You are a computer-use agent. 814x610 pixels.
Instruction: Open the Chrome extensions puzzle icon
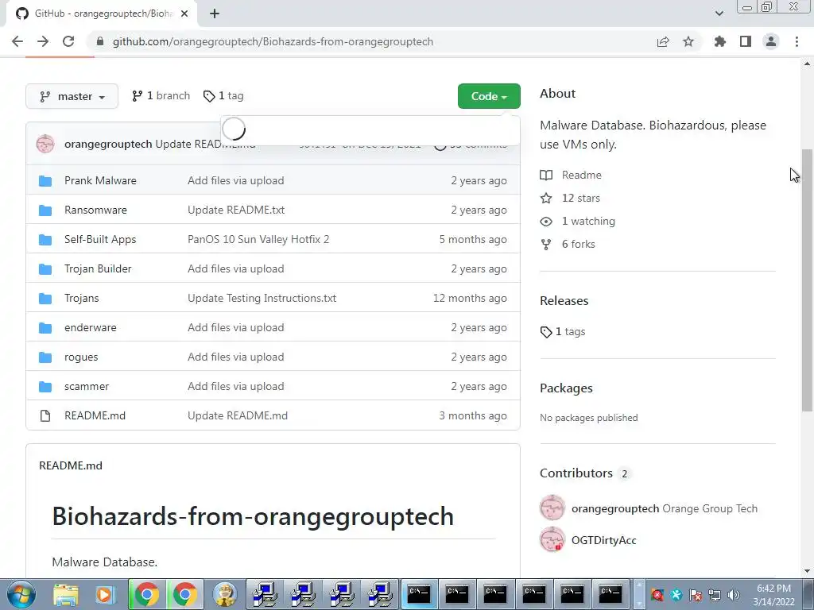click(x=719, y=41)
